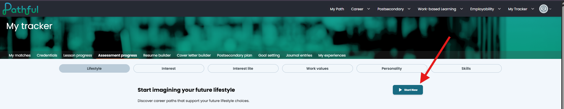564x109 pixels.
Task: Open the user profile avatar icon
Action: [543, 9]
